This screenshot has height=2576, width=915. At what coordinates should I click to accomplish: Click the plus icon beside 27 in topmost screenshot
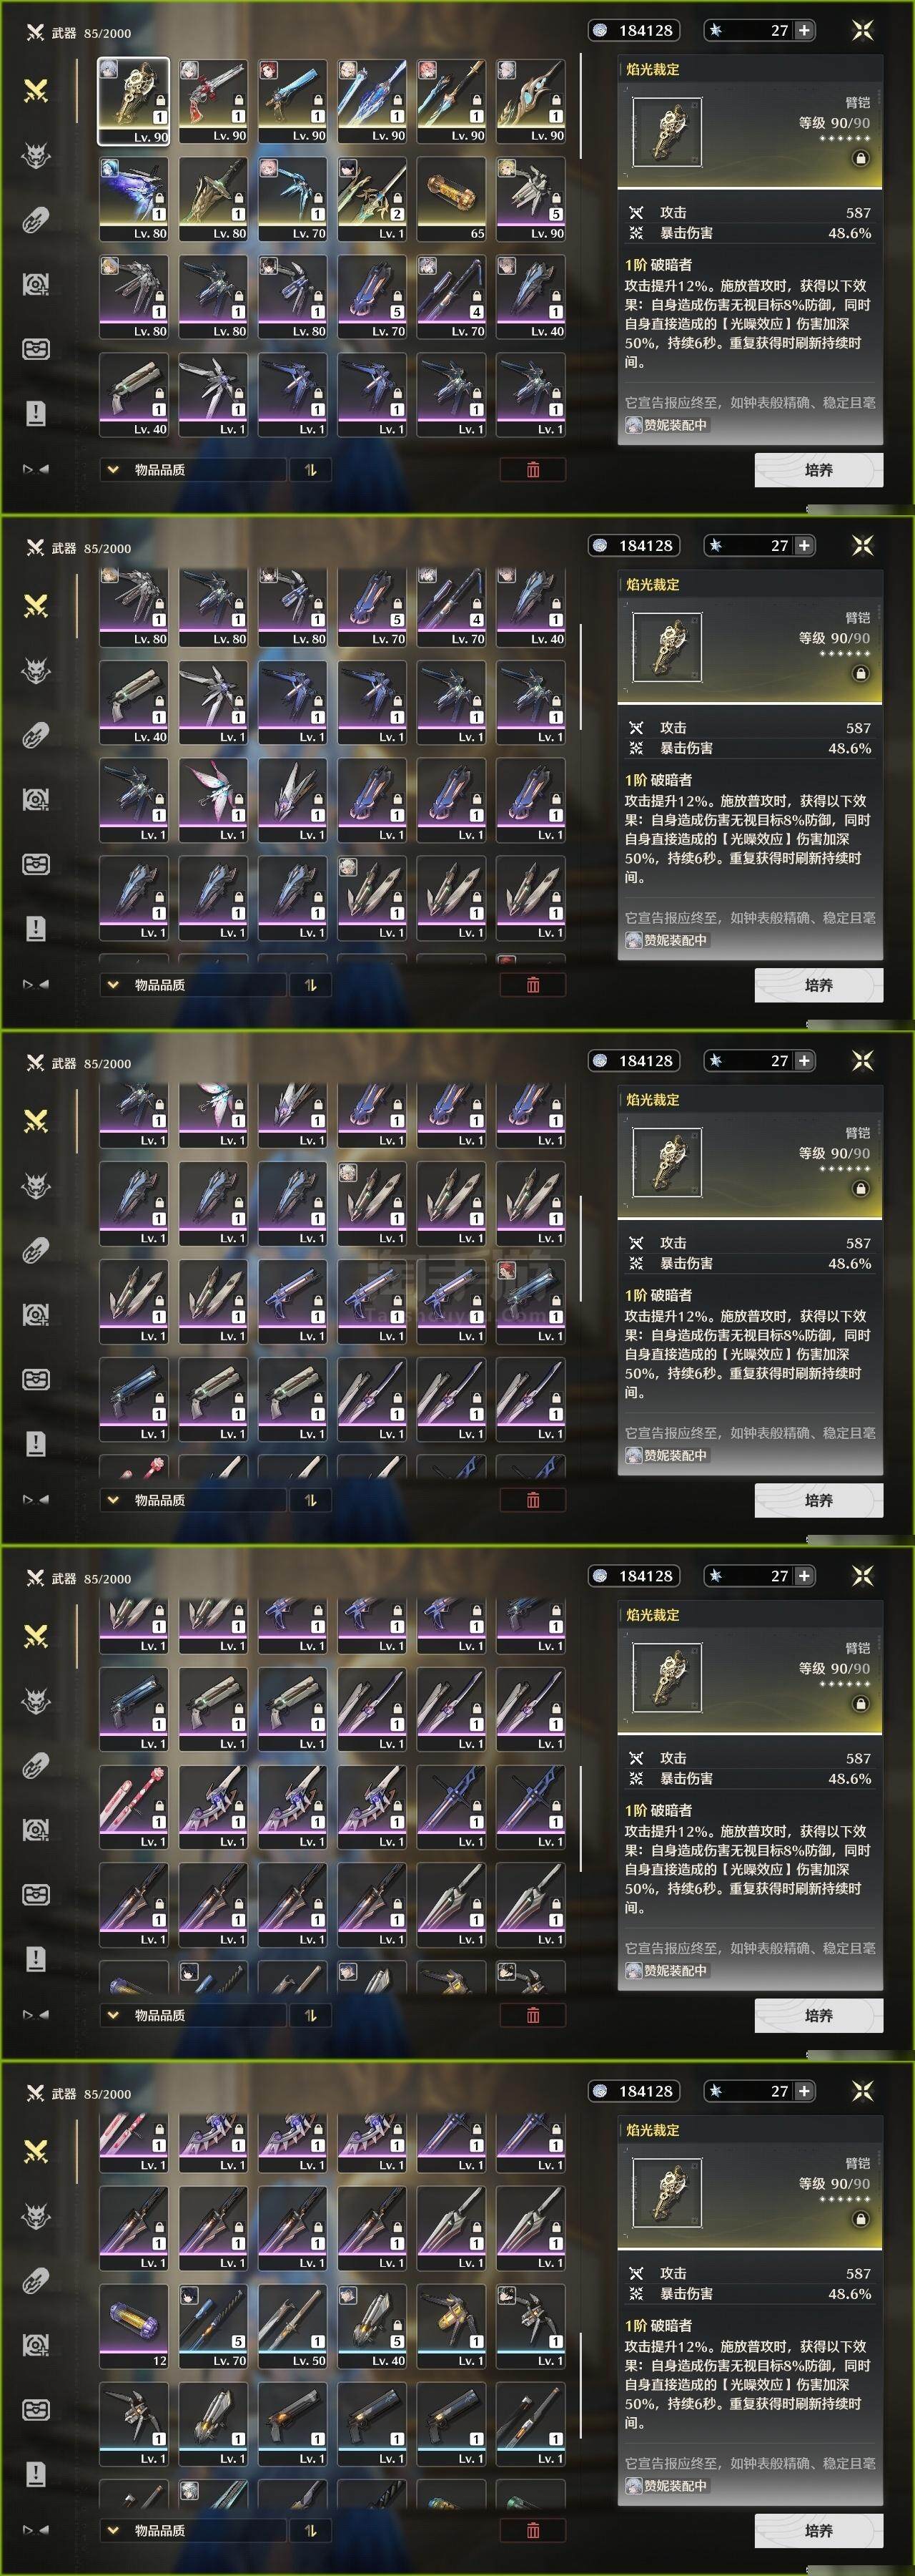(x=804, y=30)
